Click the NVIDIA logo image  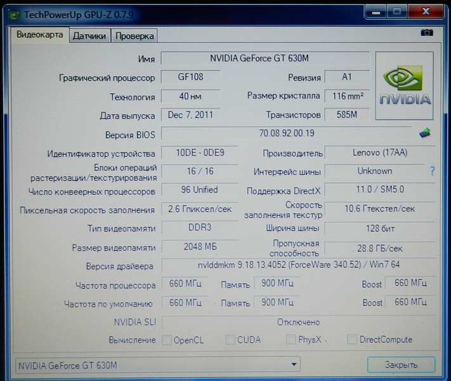tap(405, 86)
